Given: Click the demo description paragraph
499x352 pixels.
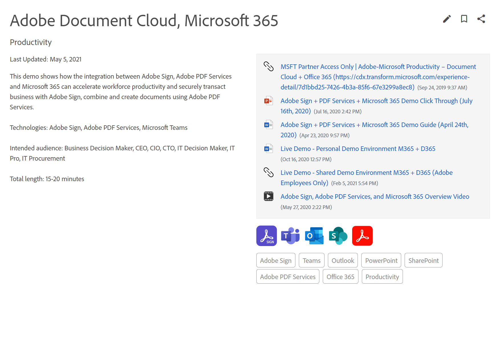Looking at the screenshot, I should [x=121, y=92].
